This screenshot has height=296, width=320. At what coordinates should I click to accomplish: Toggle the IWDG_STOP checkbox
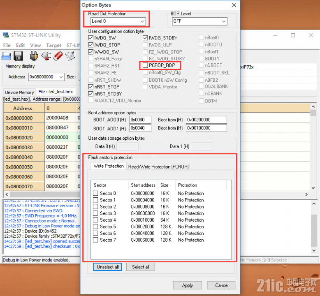click(90, 45)
